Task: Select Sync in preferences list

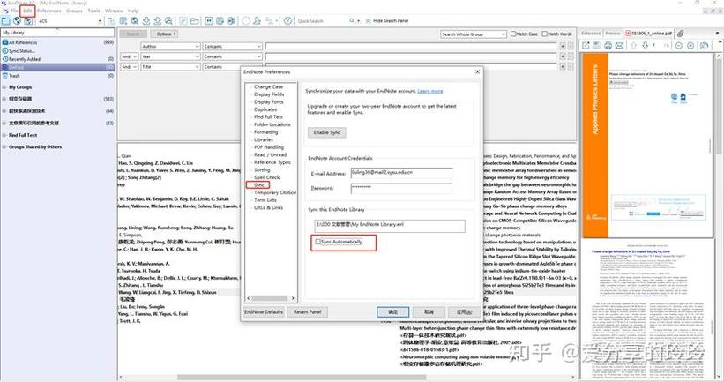Action: [259, 184]
